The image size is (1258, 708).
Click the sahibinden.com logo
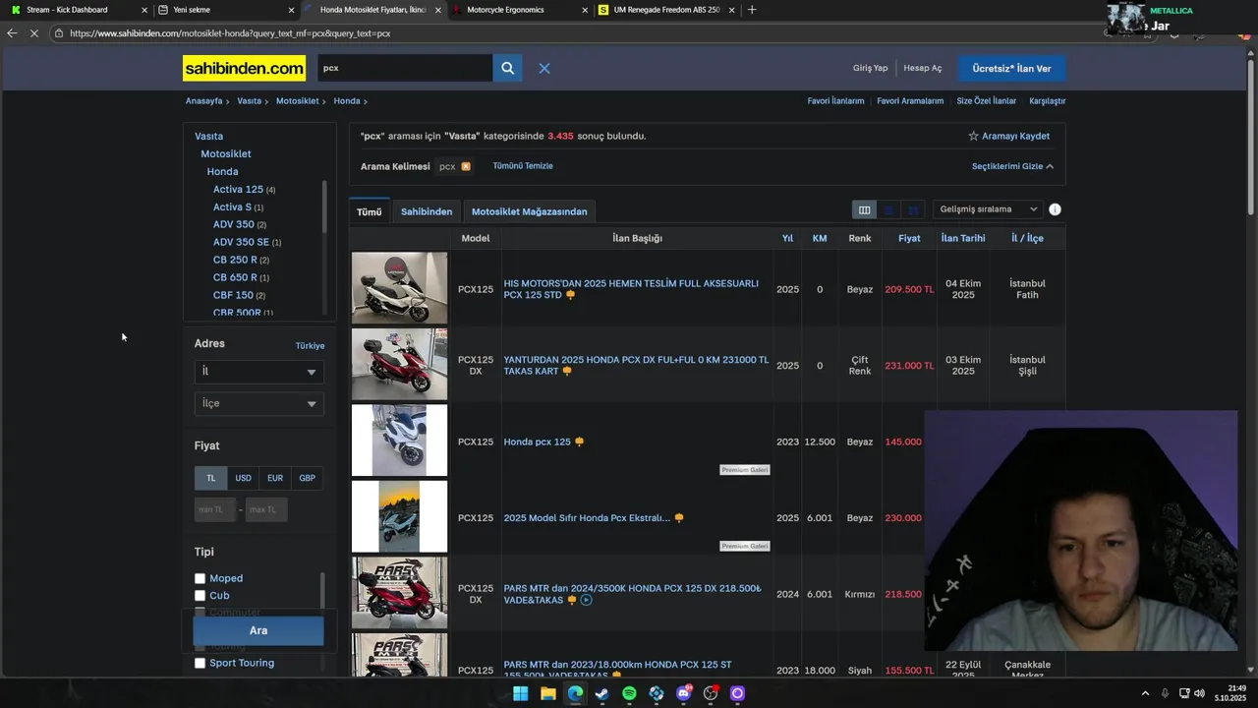[x=244, y=68]
